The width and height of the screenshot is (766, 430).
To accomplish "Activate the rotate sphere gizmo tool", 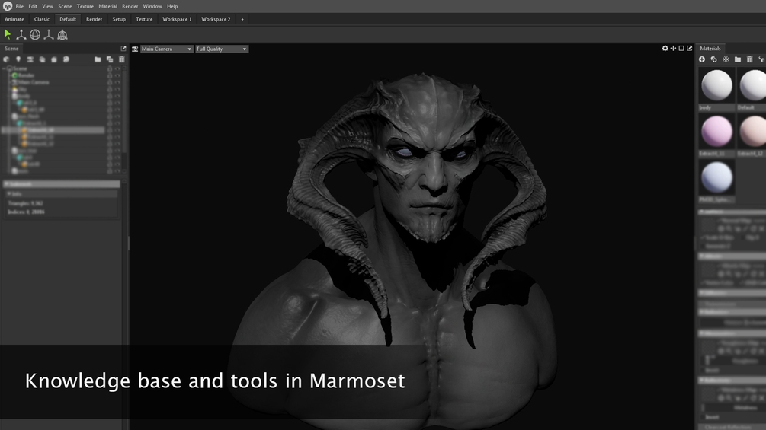I will point(35,34).
